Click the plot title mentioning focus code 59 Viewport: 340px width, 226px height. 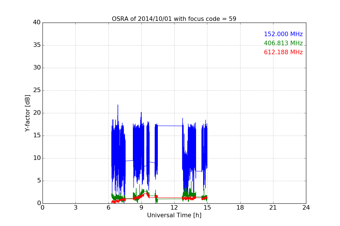click(x=174, y=19)
